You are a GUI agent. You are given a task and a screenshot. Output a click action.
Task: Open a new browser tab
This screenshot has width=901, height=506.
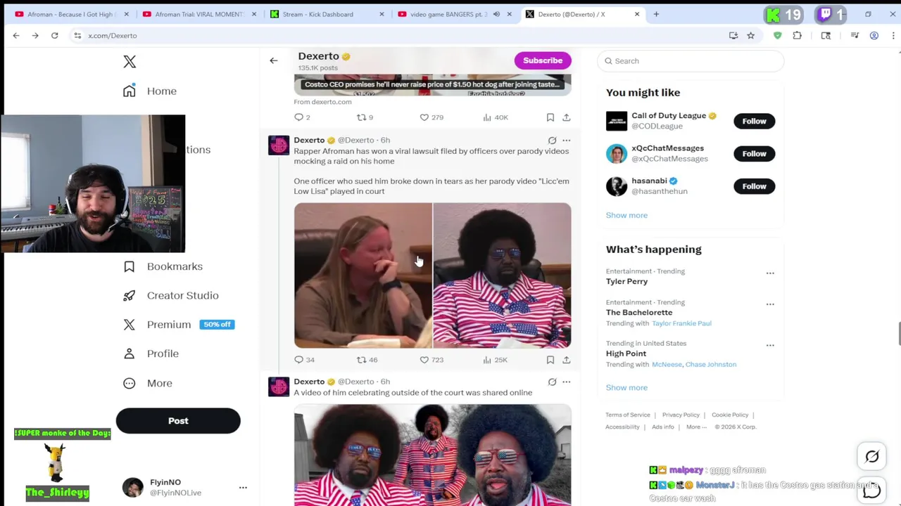(656, 14)
